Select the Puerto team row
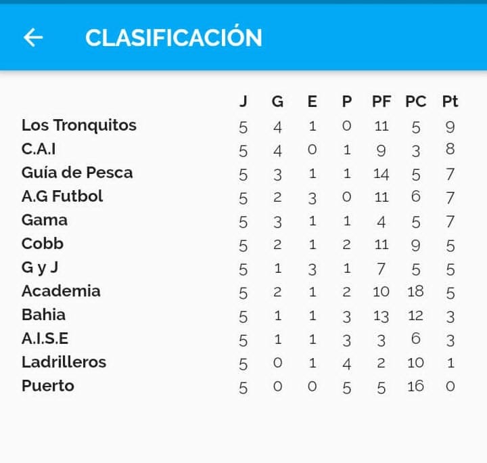The height and width of the screenshot is (463, 487). (x=48, y=386)
